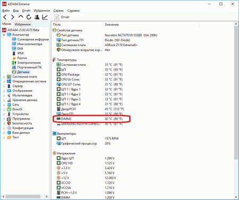This screenshot has height=200, width=239.
Task: Go forward with the right arrow icon
Action: coord(12,17)
